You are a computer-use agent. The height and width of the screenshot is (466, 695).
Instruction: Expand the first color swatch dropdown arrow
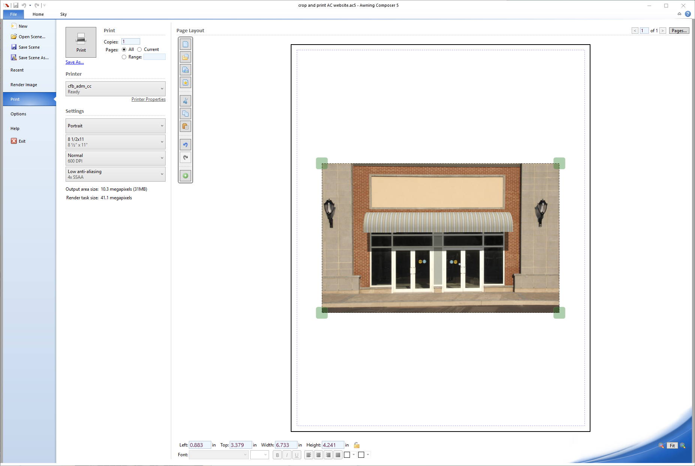tap(354, 455)
